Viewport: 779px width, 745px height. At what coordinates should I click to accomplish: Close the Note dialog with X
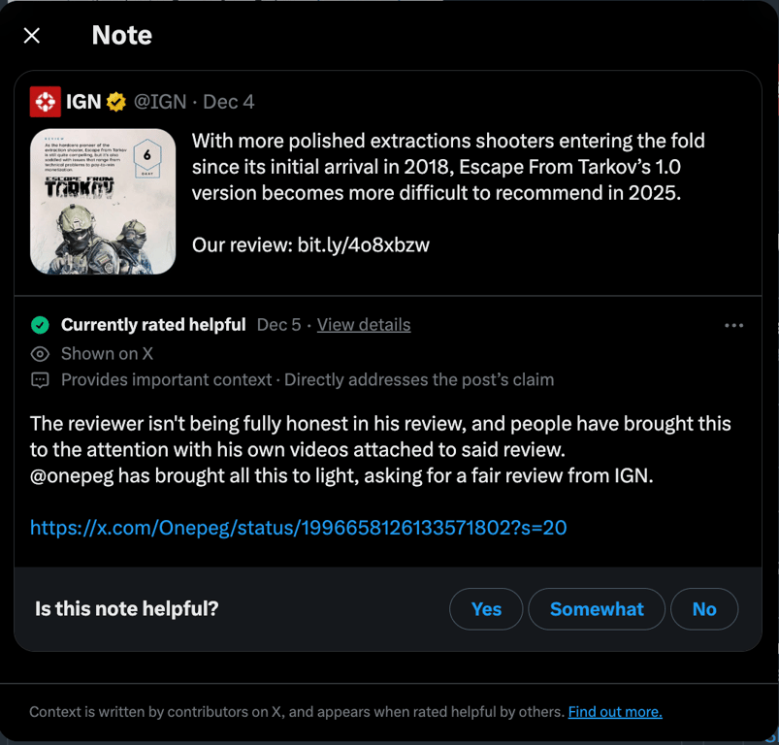click(32, 36)
